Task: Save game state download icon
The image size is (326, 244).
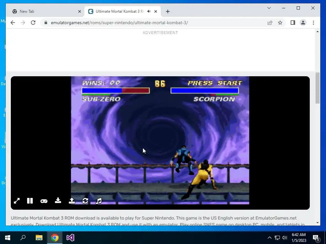Action: 58,200
